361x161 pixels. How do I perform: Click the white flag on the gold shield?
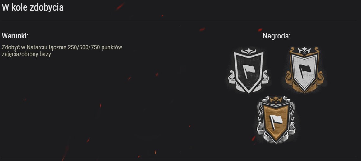[276, 121]
